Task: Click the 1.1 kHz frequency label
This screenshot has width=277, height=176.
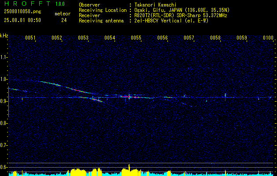Action: coord(4,57)
